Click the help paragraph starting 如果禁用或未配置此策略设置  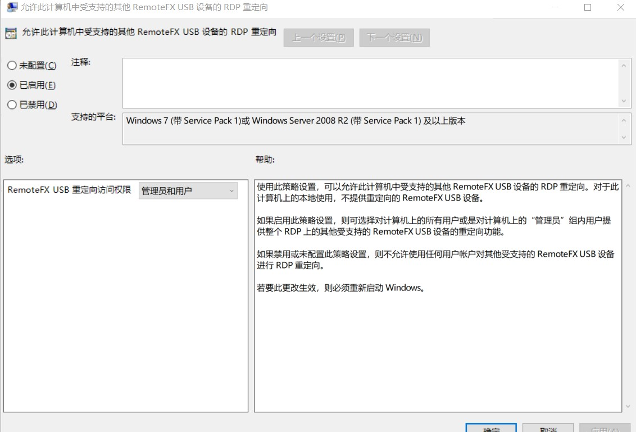click(x=435, y=260)
